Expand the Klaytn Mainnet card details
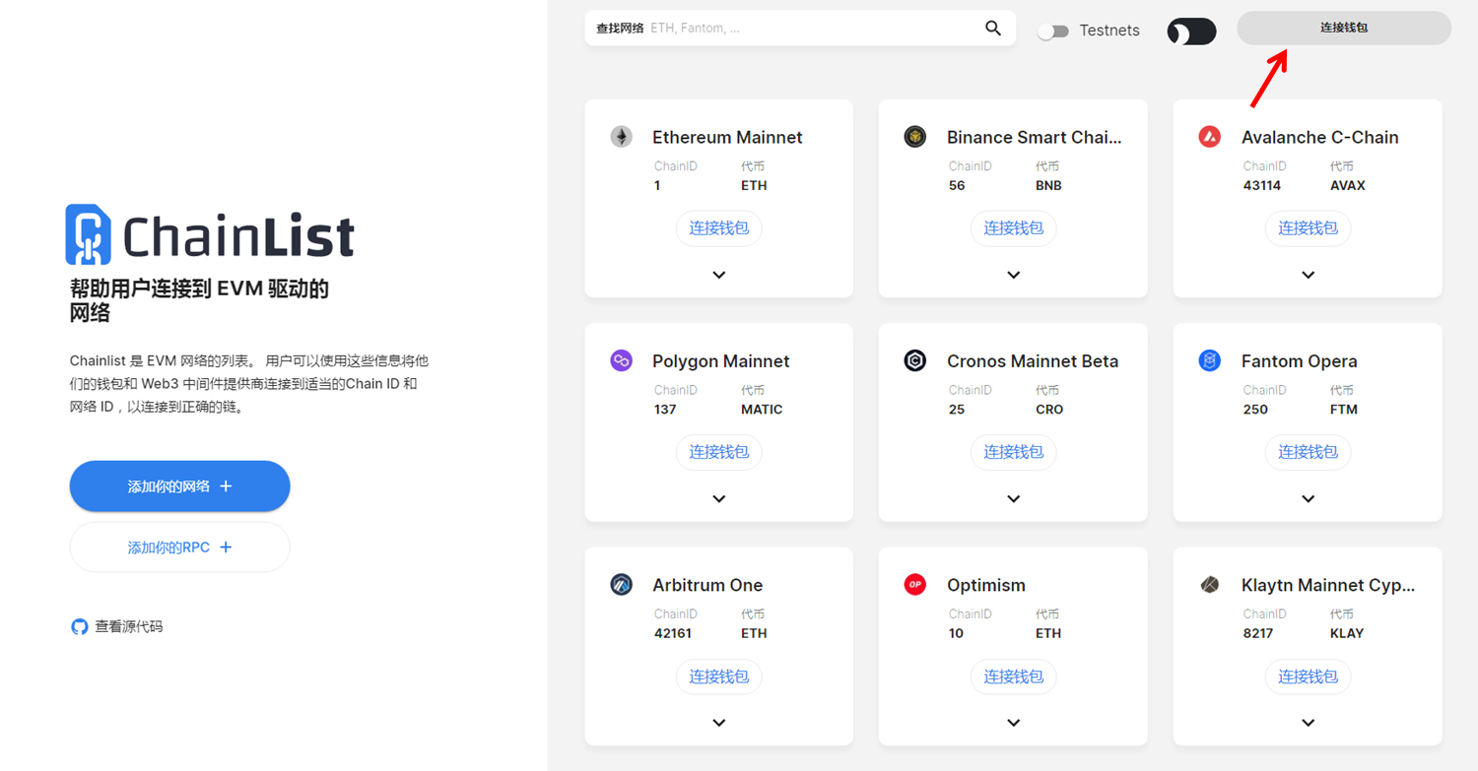 [x=1309, y=723]
